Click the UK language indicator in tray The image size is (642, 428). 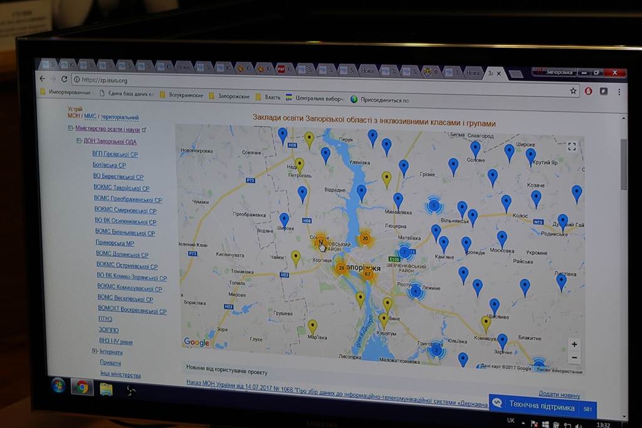[x=510, y=420]
